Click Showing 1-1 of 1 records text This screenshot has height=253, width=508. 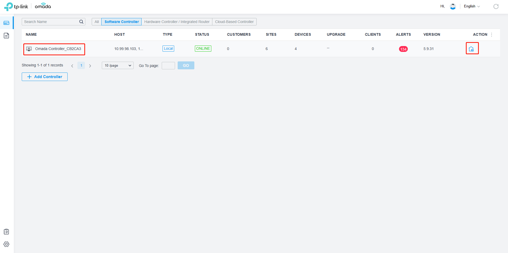click(42, 65)
